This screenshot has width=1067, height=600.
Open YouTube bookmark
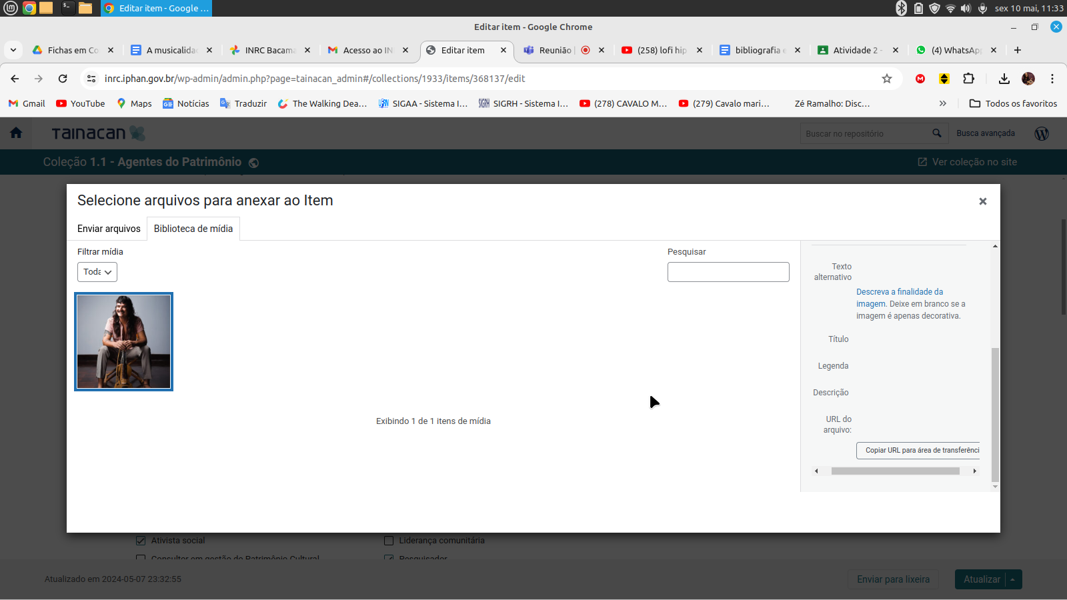[81, 103]
